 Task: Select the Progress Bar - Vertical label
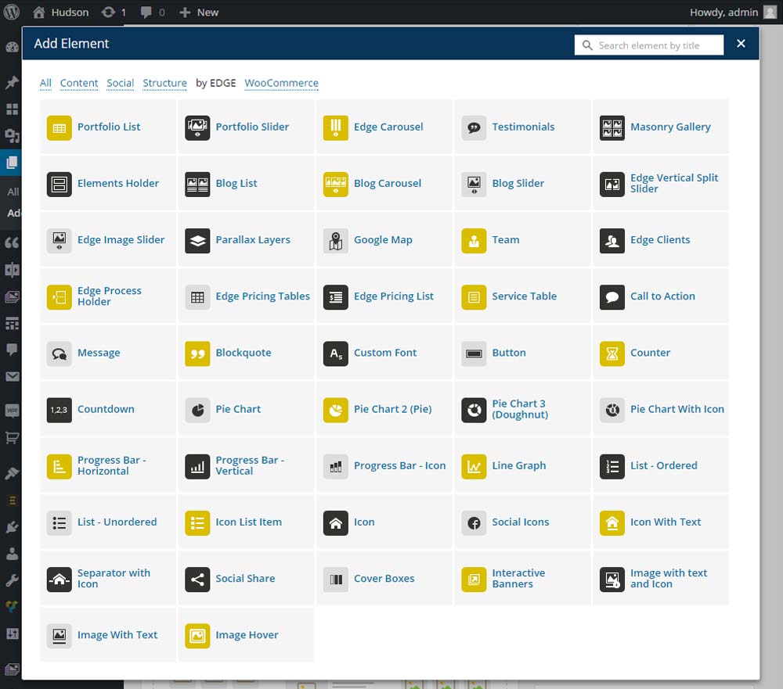250,465
